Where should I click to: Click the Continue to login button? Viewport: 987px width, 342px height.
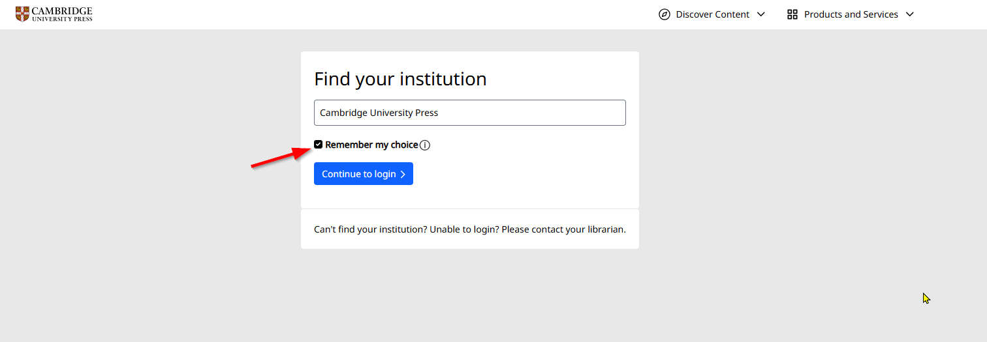point(364,174)
